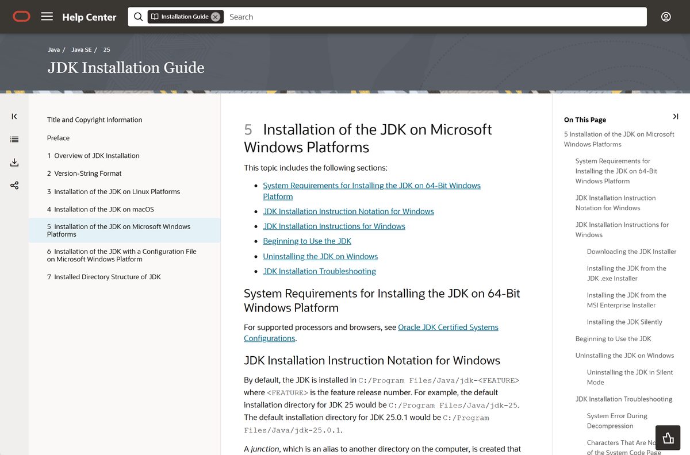Select chapter 5 Installation on Microsoft Windows Platforms

point(125,230)
